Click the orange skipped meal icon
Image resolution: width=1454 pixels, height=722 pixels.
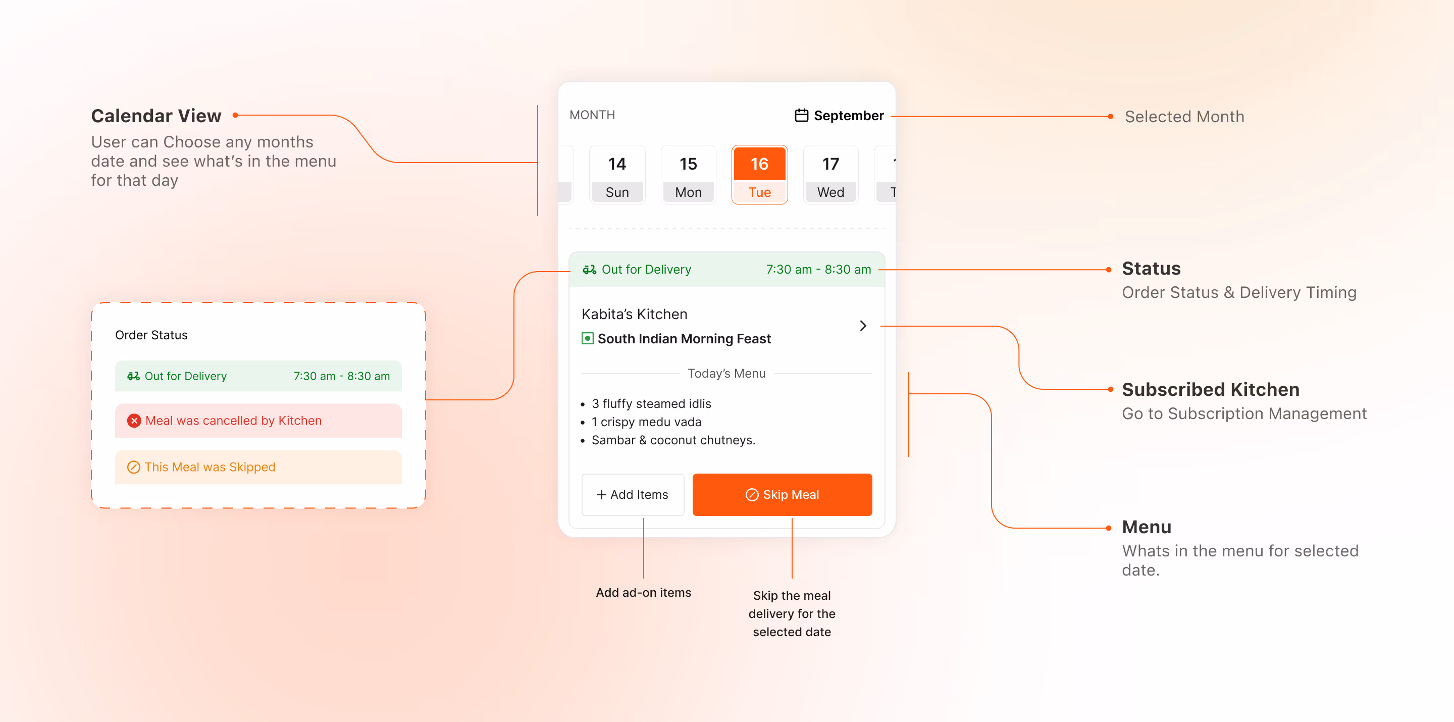[134, 468]
